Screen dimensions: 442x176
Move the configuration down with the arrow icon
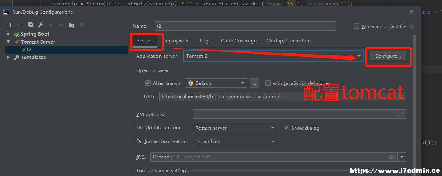61,25
